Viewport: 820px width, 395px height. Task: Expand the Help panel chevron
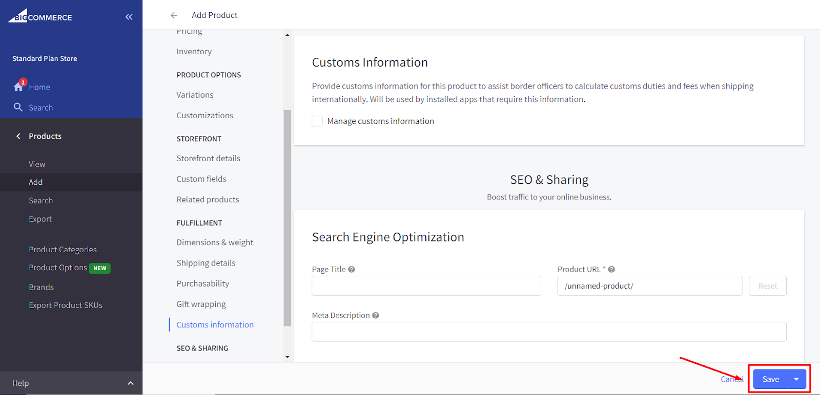[x=131, y=383]
